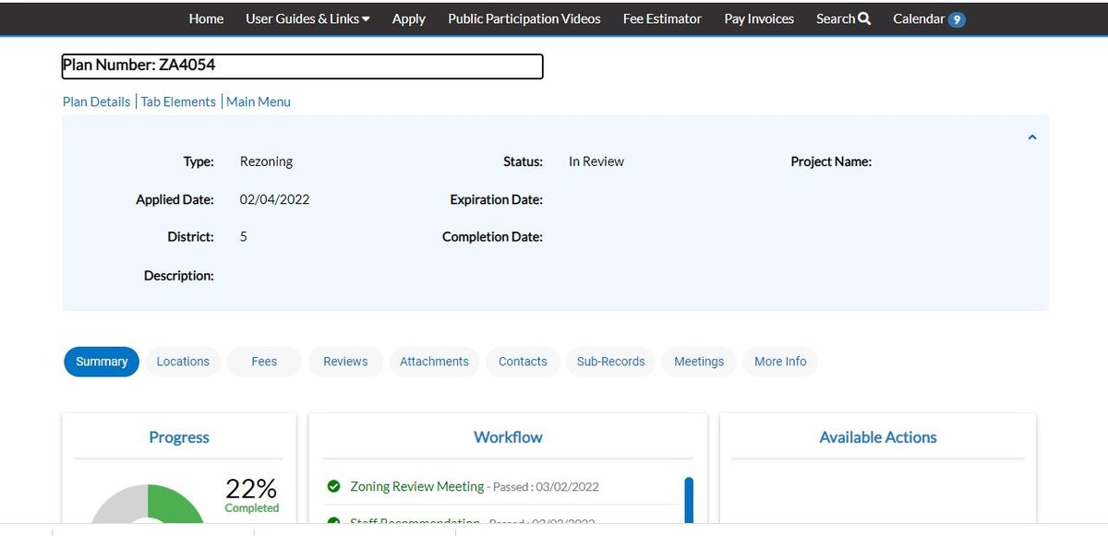Collapse the plan details panel chevron
This screenshot has height=536, width=1108.
1032,137
